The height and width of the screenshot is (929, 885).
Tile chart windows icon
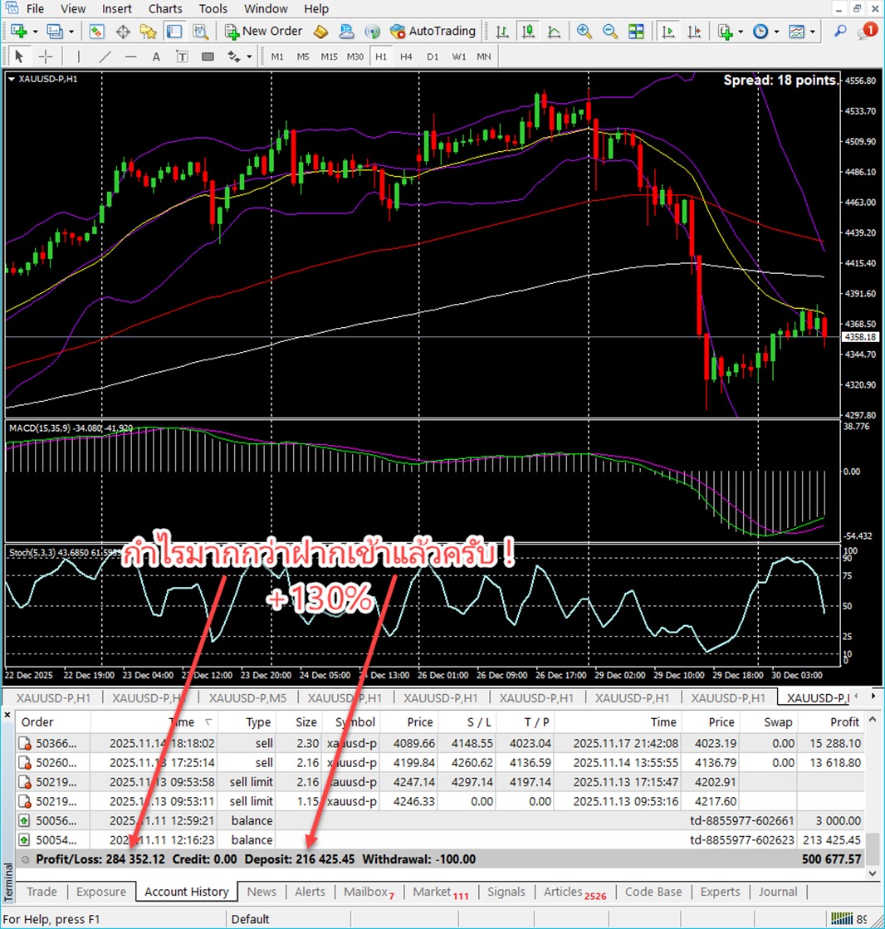(x=636, y=32)
